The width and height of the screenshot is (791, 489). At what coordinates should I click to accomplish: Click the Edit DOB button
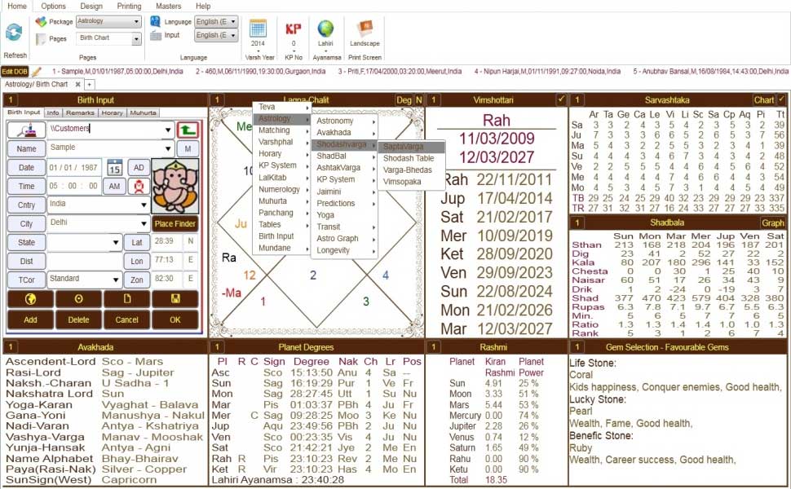(15, 72)
